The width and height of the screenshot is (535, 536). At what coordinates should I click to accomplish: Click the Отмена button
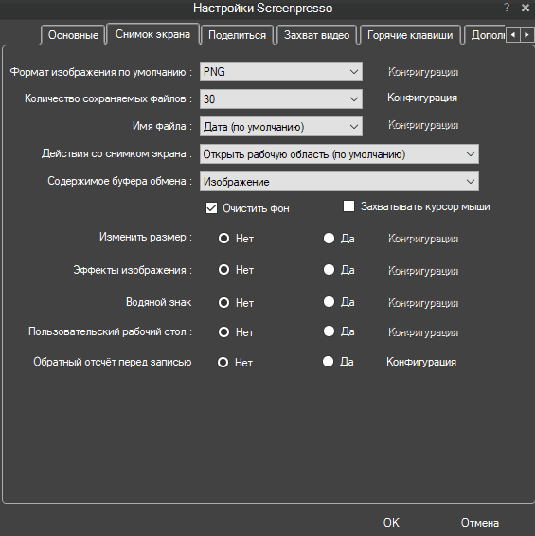480,523
